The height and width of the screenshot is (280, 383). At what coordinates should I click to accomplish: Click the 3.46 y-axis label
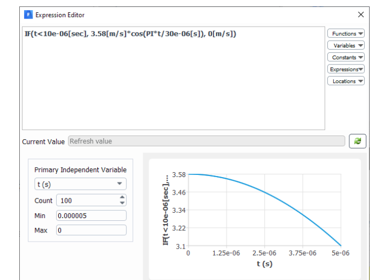[x=179, y=193]
